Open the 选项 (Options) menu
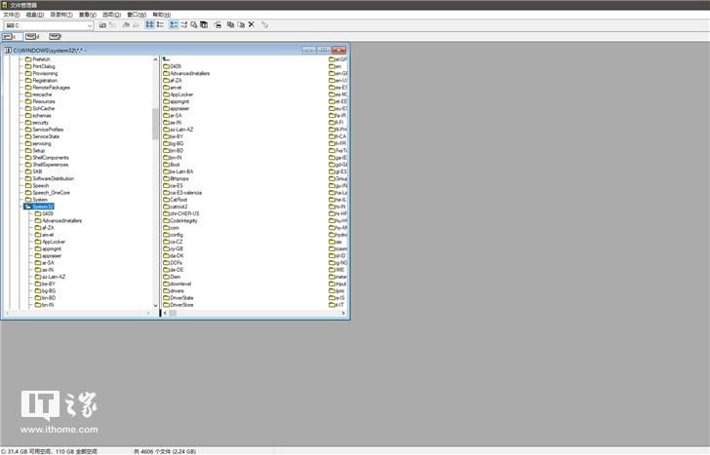This screenshot has width=710, height=455. point(112,15)
